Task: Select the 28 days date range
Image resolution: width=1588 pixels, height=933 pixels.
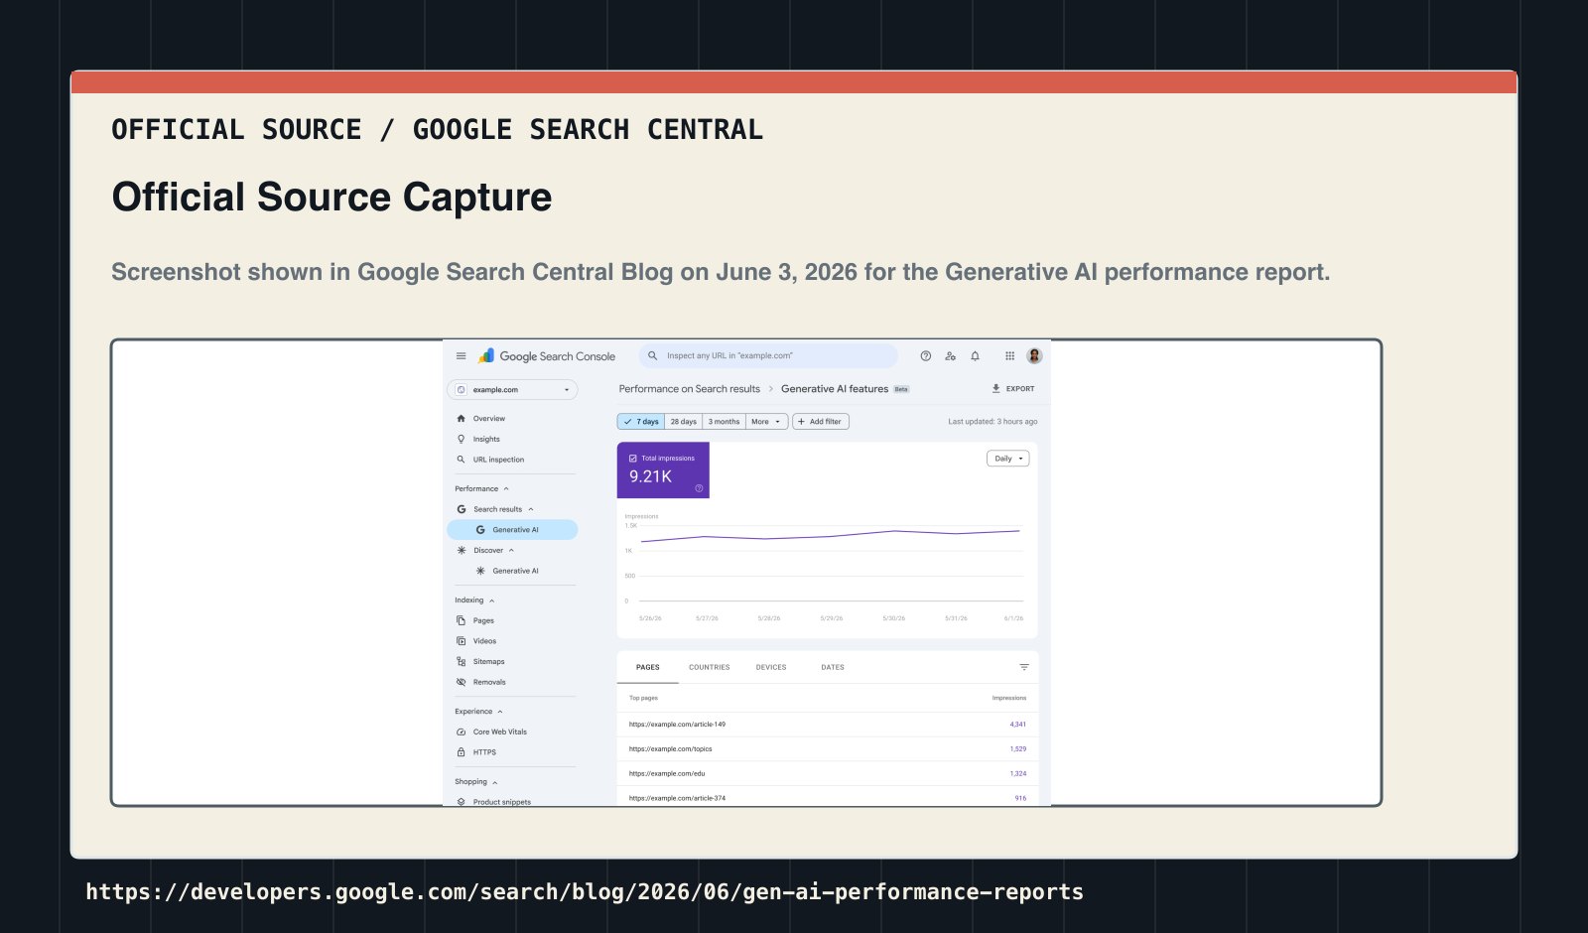Action: pos(684,422)
